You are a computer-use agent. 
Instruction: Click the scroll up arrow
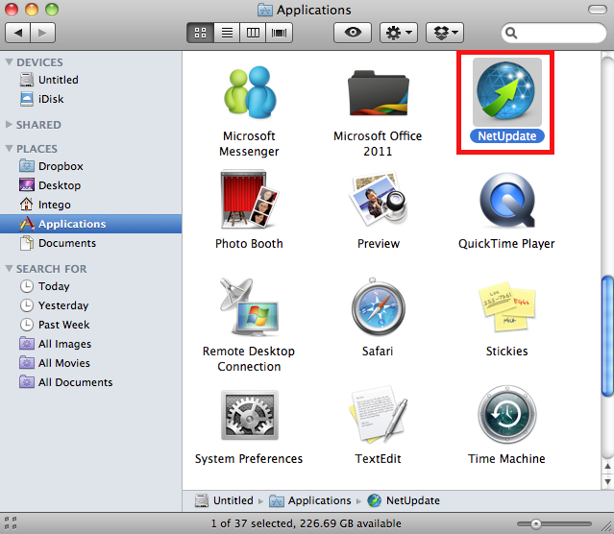click(607, 466)
